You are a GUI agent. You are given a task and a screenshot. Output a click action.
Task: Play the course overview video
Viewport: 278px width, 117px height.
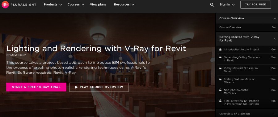point(99,87)
